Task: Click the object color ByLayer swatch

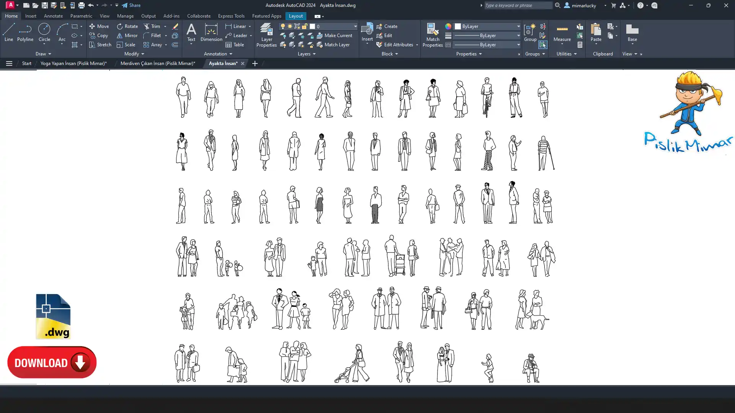Action: (458, 26)
